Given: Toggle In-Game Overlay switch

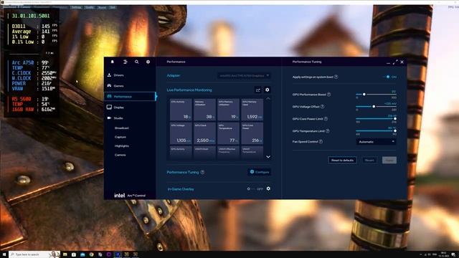Looking at the screenshot, I should pos(250,189).
